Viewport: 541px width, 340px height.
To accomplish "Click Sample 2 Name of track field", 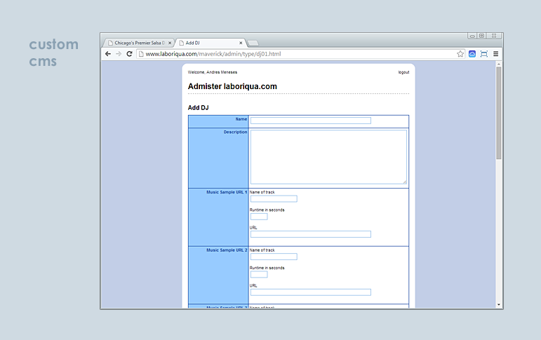I will [274, 257].
